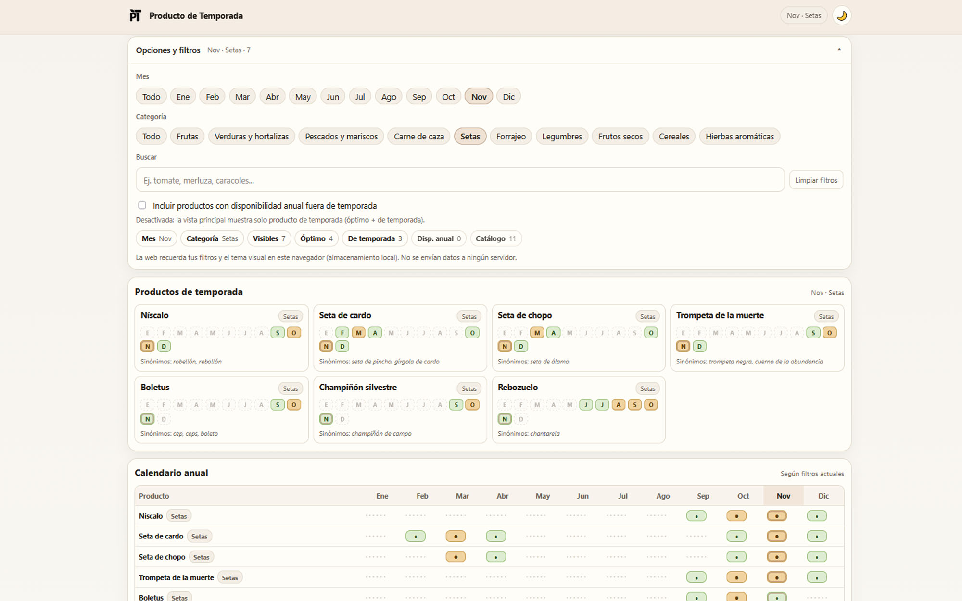The image size is (962, 601).
Task: Click the green F month badge on Seta de cardo
Action: [342, 333]
